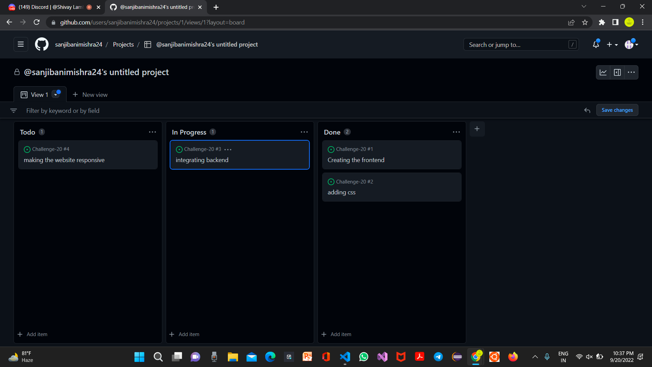Open the global navigation hamburger menu
This screenshot has height=367, width=652.
[21, 44]
